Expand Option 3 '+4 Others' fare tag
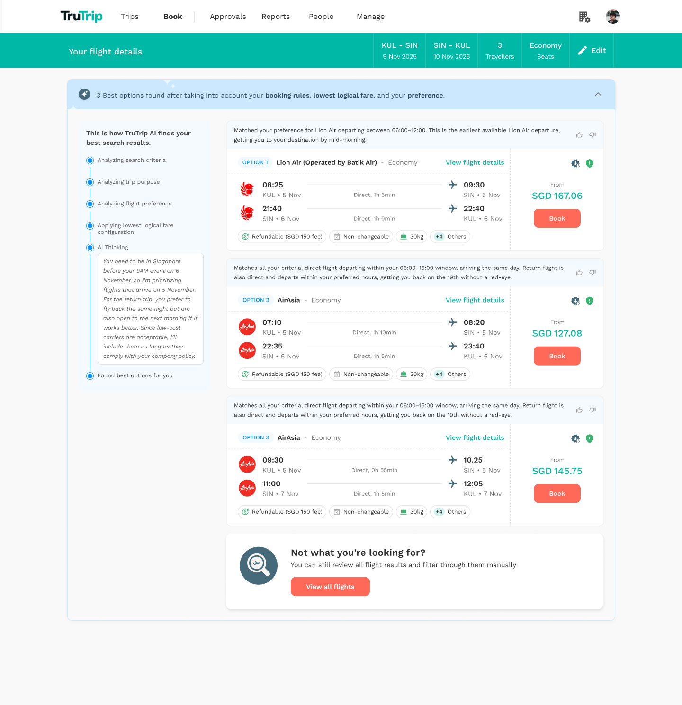Screen dimensions: 682x705 [x=450, y=512]
